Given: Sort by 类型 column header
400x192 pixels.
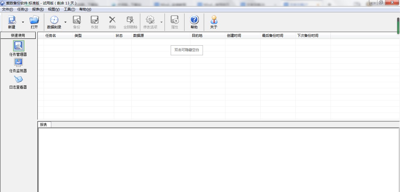Looking at the screenshot, I should [x=93, y=36].
